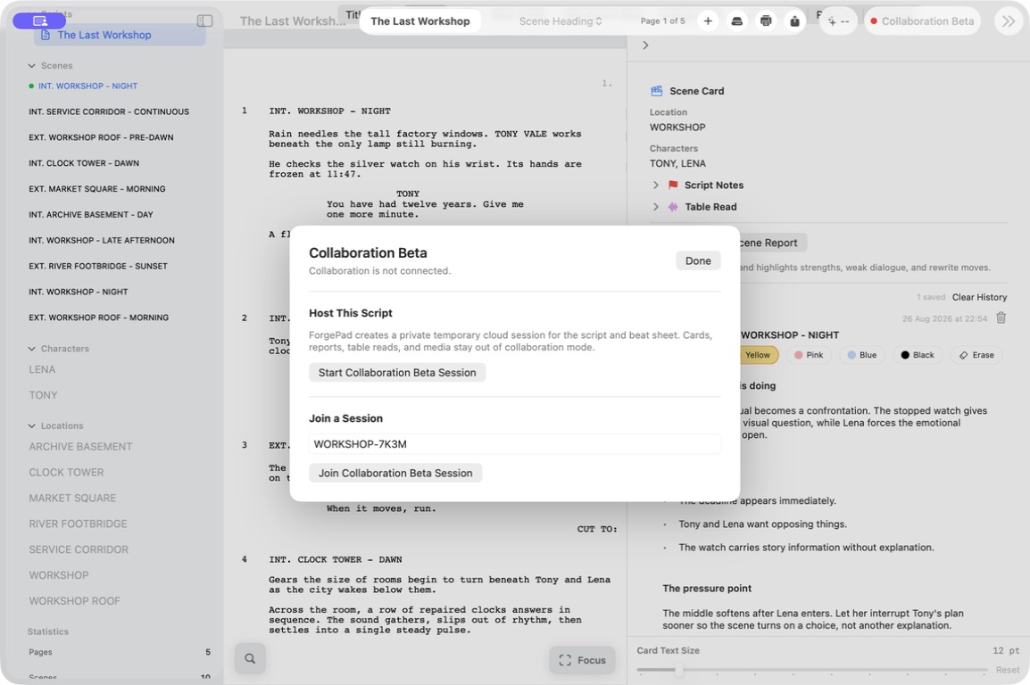Click Start Collaboration Beta Session
Viewport: 1030px width, 685px height.
[397, 373]
